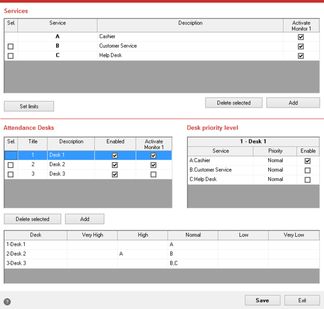This screenshot has width=324, height=309.
Task: Click the Priority column header
Action: click(275, 151)
